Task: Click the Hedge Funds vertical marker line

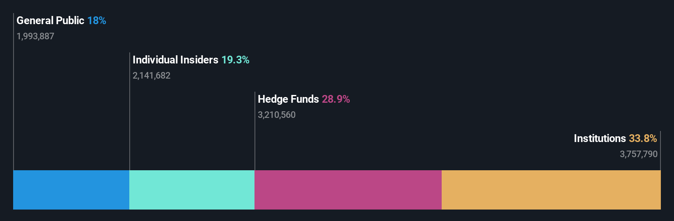Action: click(255, 131)
